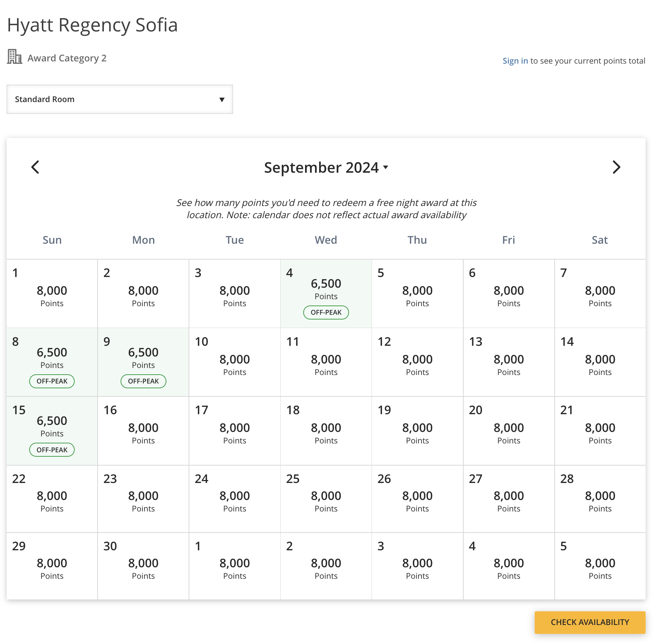Click the Award Category building icon
The width and height of the screenshot is (653, 642).
pos(14,57)
